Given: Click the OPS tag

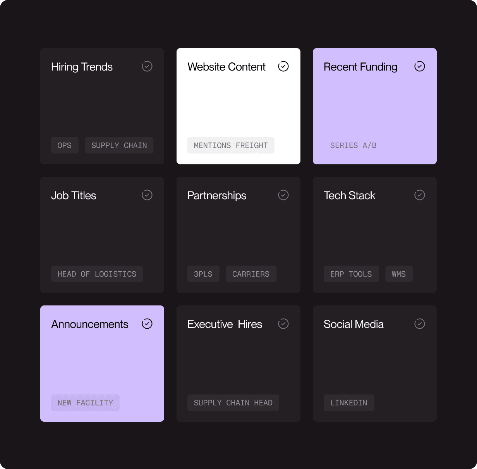Looking at the screenshot, I should pos(65,145).
